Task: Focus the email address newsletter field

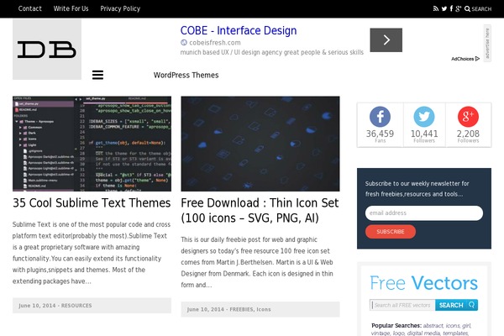Action: pos(424,213)
